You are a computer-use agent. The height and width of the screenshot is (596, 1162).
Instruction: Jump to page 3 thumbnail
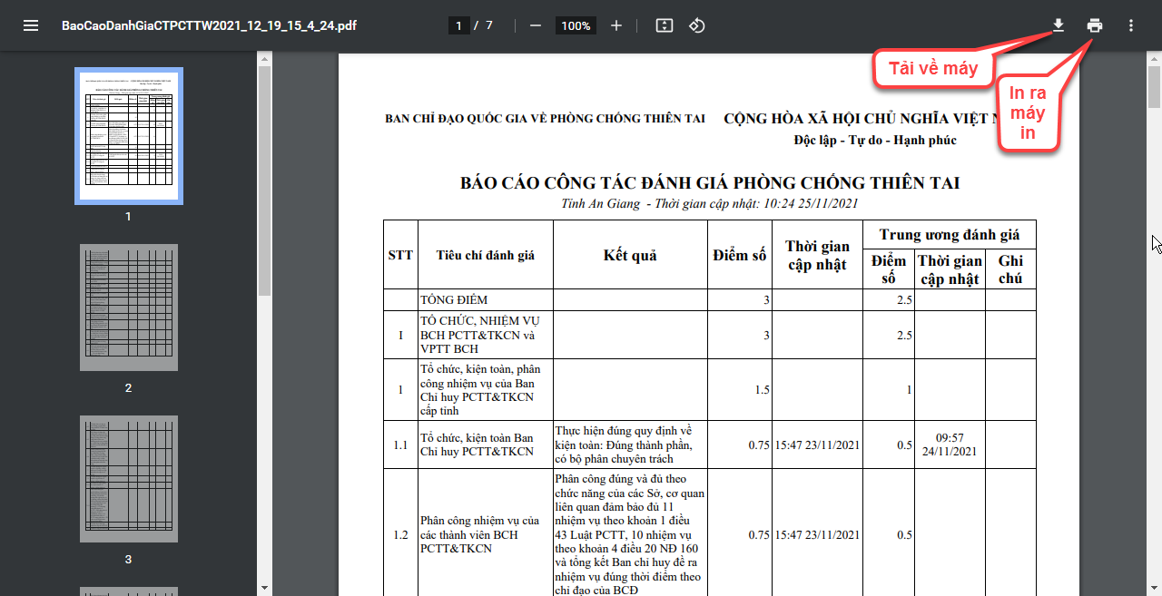[128, 479]
